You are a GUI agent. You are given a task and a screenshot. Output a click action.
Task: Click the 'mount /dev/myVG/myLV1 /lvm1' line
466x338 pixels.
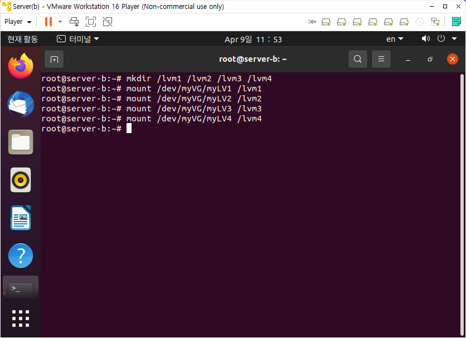point(152,89)
